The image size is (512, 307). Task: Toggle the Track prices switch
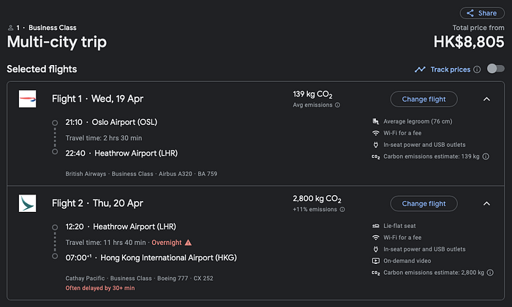495,69
